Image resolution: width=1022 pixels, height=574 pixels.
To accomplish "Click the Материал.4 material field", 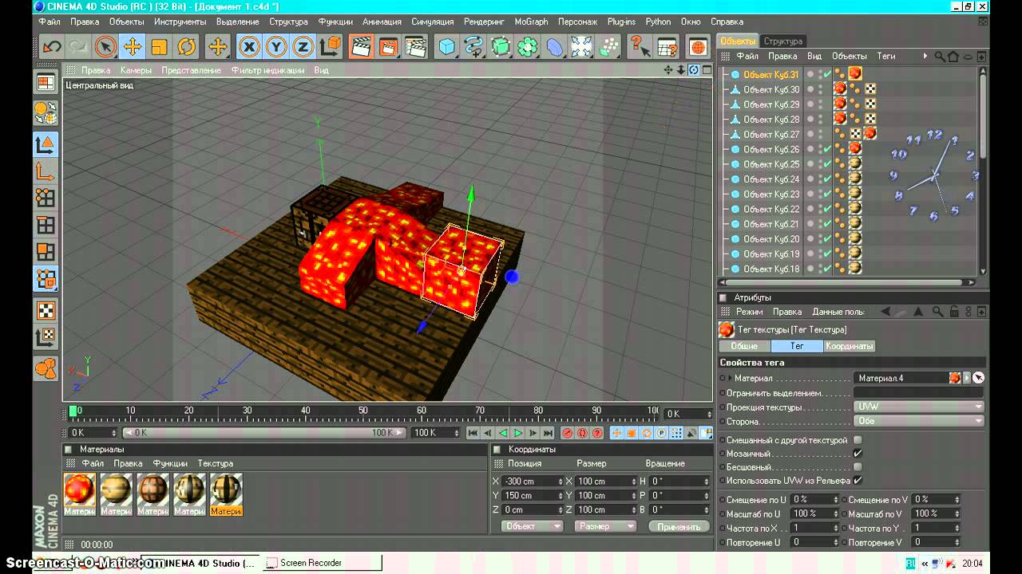I will 901,378.
